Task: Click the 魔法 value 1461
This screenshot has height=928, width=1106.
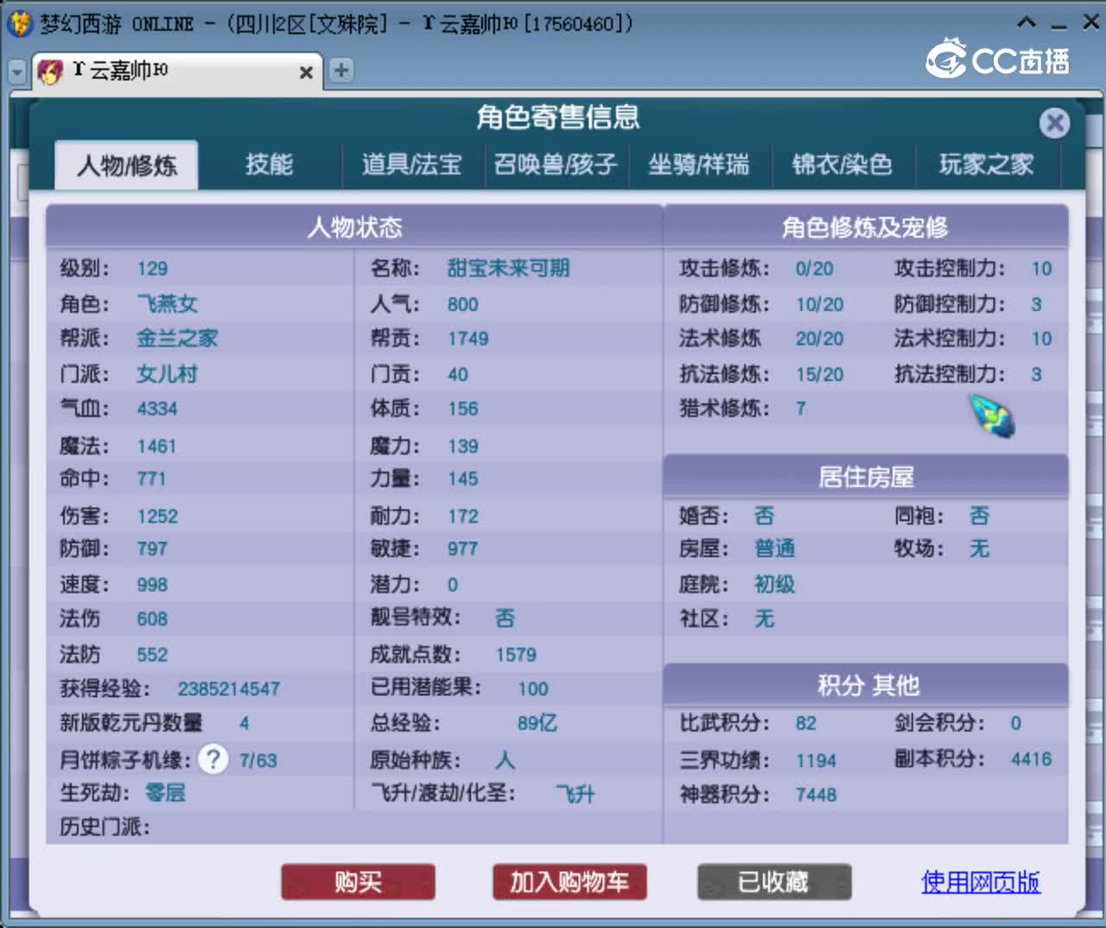Action: tap(156, 447)
